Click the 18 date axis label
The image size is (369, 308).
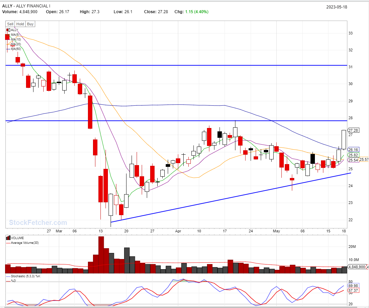(344, 231)
